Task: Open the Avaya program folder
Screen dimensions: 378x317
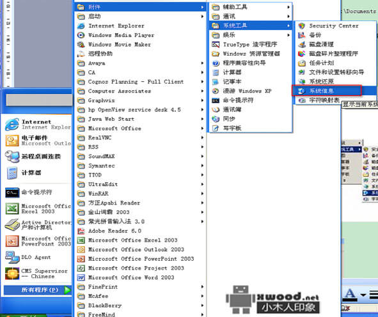Action: tap(140, 63)
